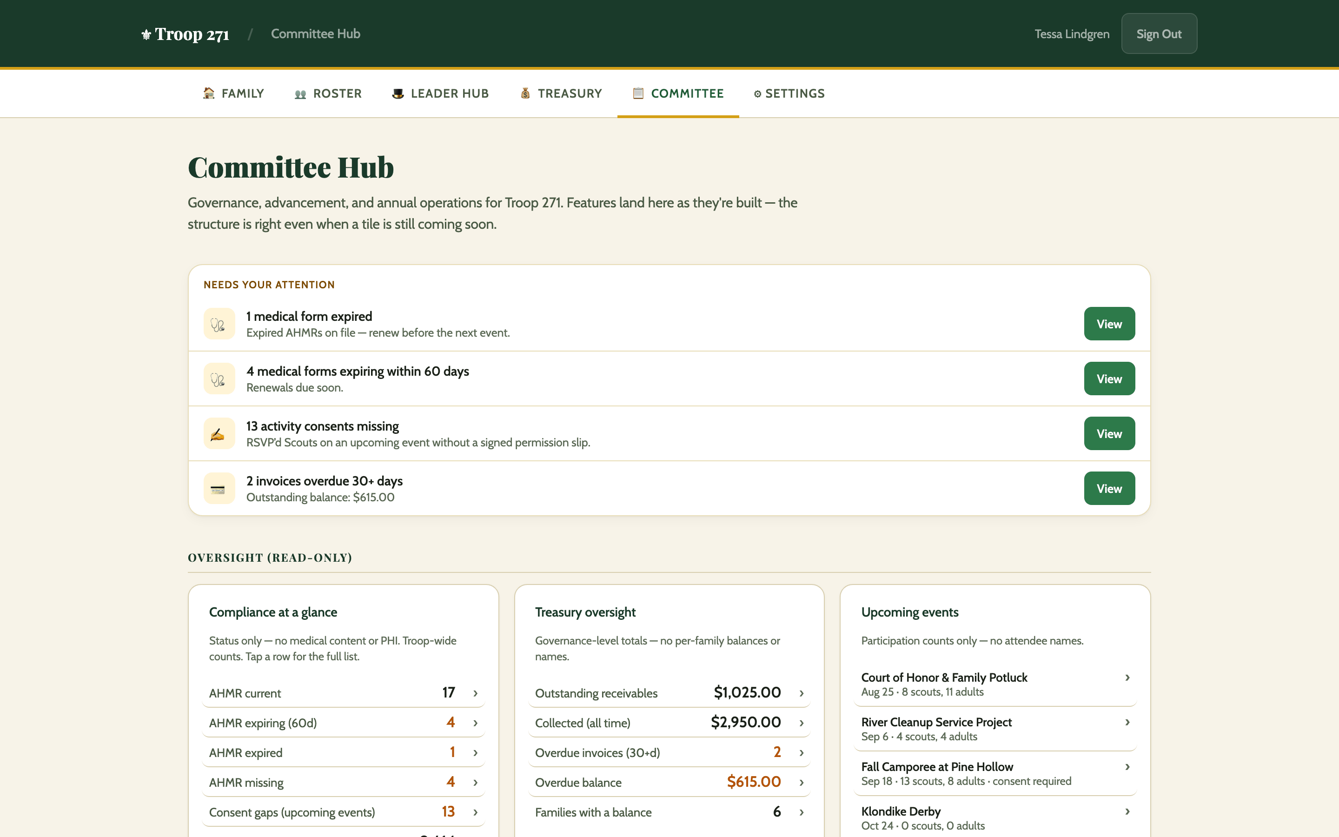
Task: Go to the Leader Hub tab
Action: (440, 93)
